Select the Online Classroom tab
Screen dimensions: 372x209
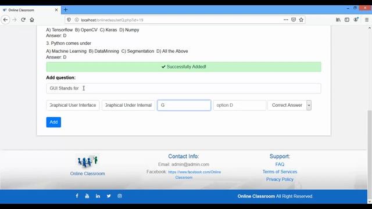point(30,10)
